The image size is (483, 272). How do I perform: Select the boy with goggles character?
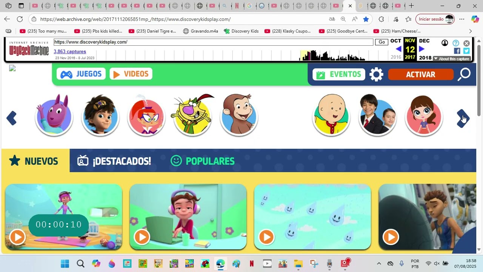(100, 115)
